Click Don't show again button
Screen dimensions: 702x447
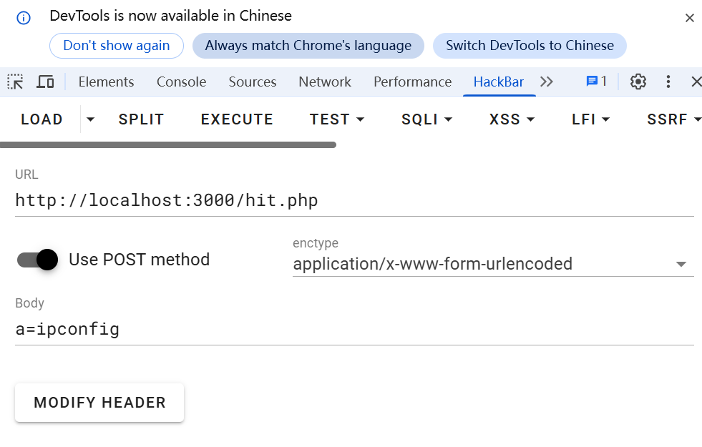click(x=117, y=46)
